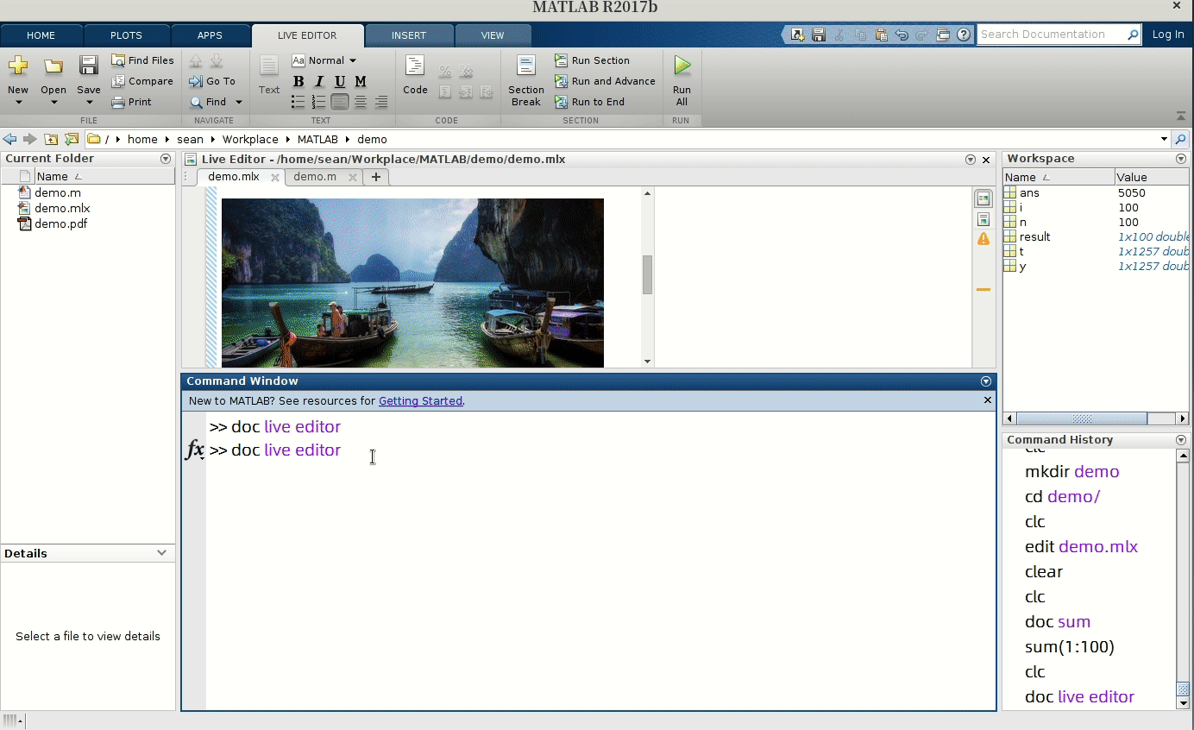Click the Live Editor vertical scrollbar thumb
Viewport: 1194px width, 730px height.
(647, 274)
